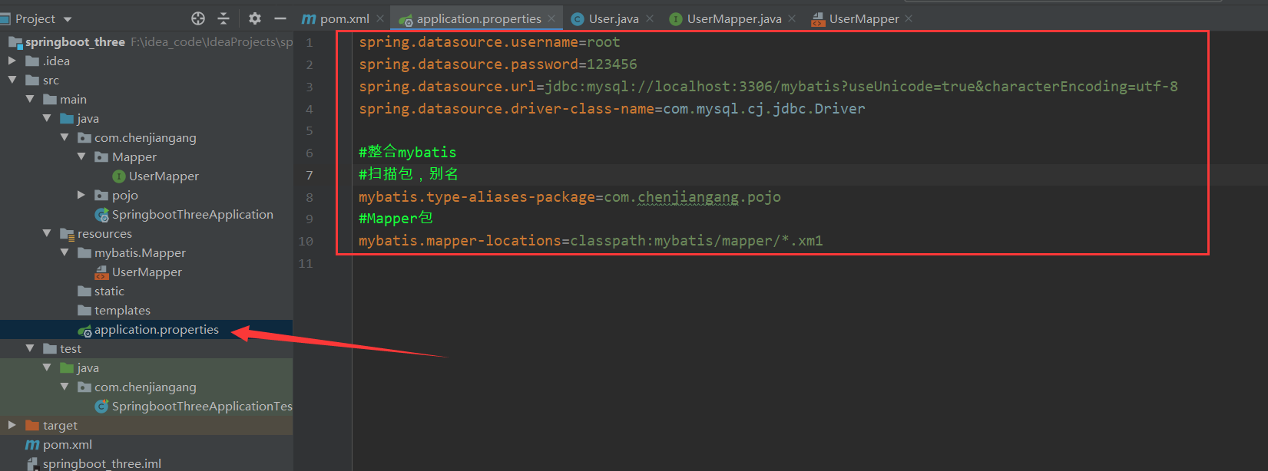1268x471 pixels.
Task: Click the spring.datasource.password=123456 line
Action: click(498, 64)
